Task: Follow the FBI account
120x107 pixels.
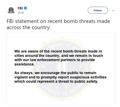Action: click(98, 10)
